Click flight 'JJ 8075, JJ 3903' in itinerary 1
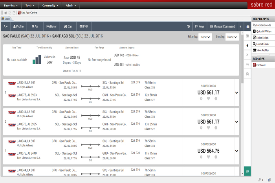Viewport: 275px width, 183px height. coord(27,95)
